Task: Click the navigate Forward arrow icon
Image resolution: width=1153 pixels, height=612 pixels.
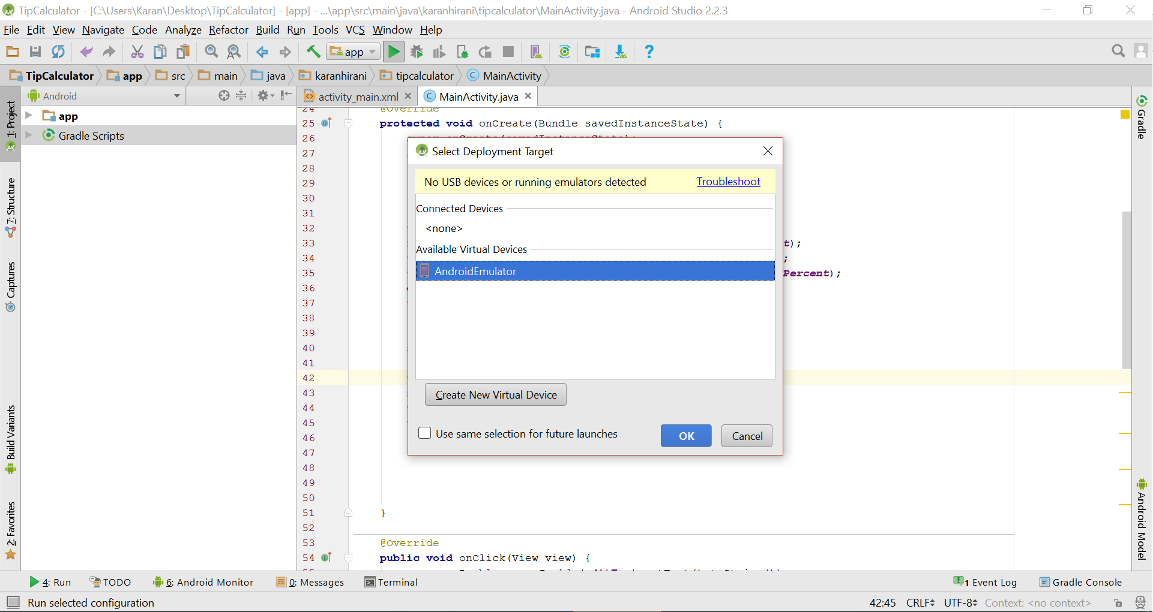Action: 285,52
